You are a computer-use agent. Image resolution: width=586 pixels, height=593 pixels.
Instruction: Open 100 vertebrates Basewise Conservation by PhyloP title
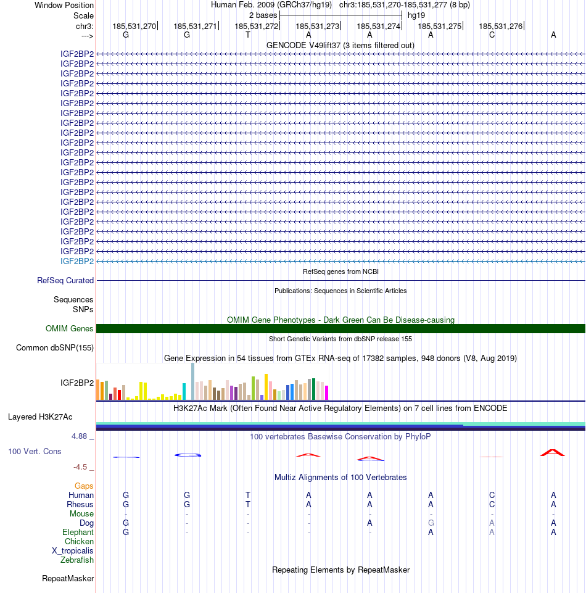tap(340, 436)
